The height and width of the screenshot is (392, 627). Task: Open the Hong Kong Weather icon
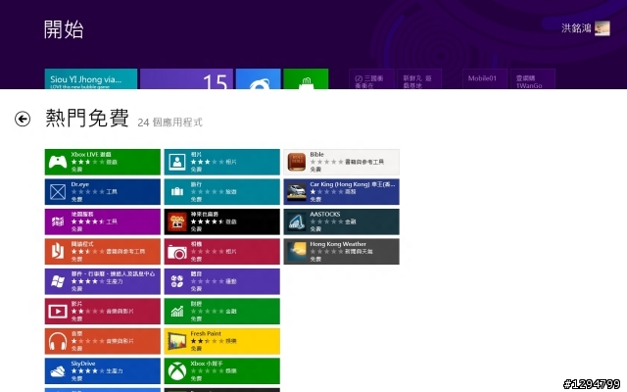pos(296,252)
